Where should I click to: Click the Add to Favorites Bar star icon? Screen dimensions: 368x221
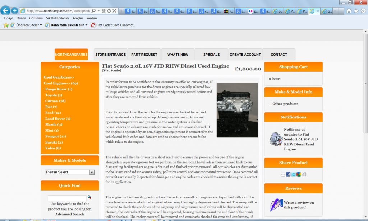(6, 25)
